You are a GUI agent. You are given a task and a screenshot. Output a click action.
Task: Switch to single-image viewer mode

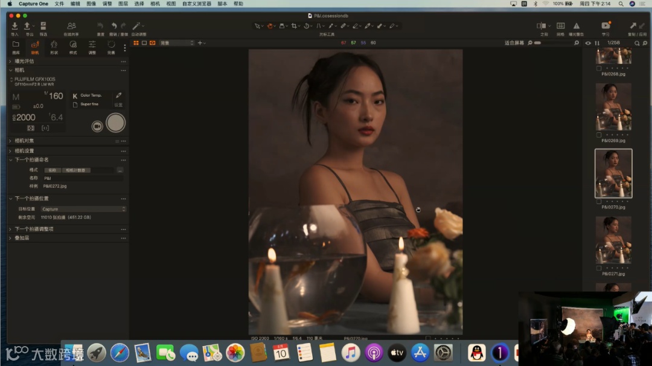tap(144, 43)
